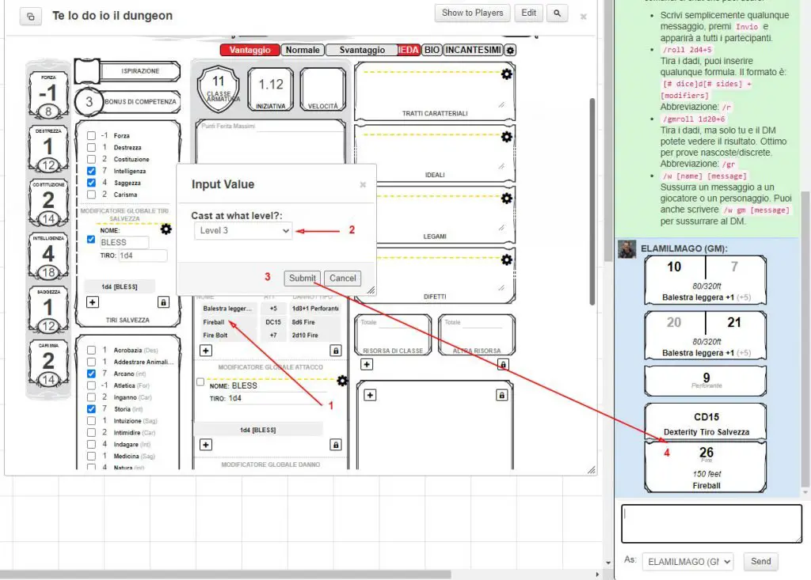Toggle the Destrezza saving throw proficiency
Screen dimensions: 811x580
pyautogui.click(x=92, y=147)
